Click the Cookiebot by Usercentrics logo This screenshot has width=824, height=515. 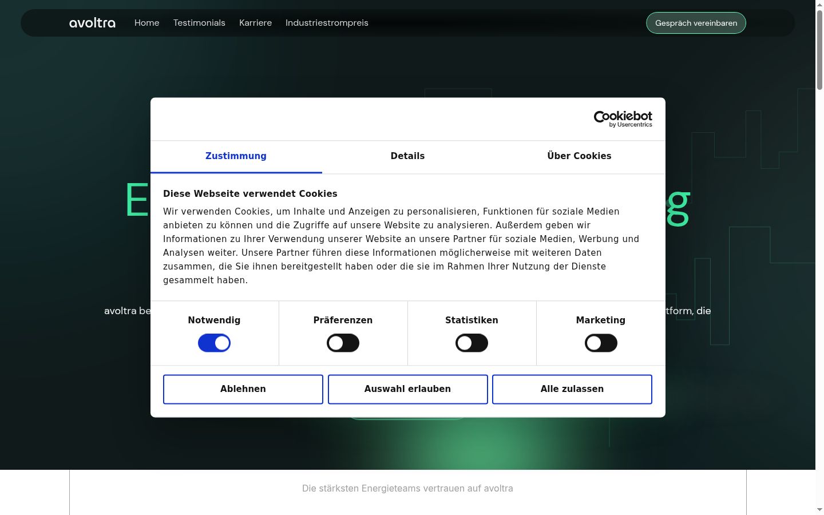[623, 119]
